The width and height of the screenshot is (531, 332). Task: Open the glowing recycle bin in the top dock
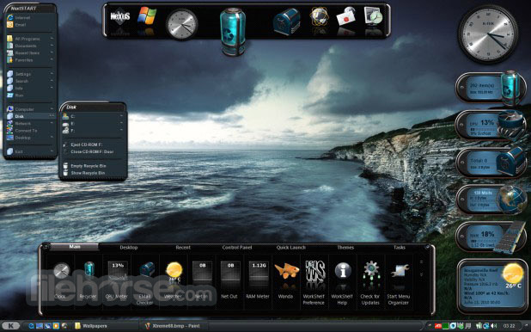[x=233, y=32]
